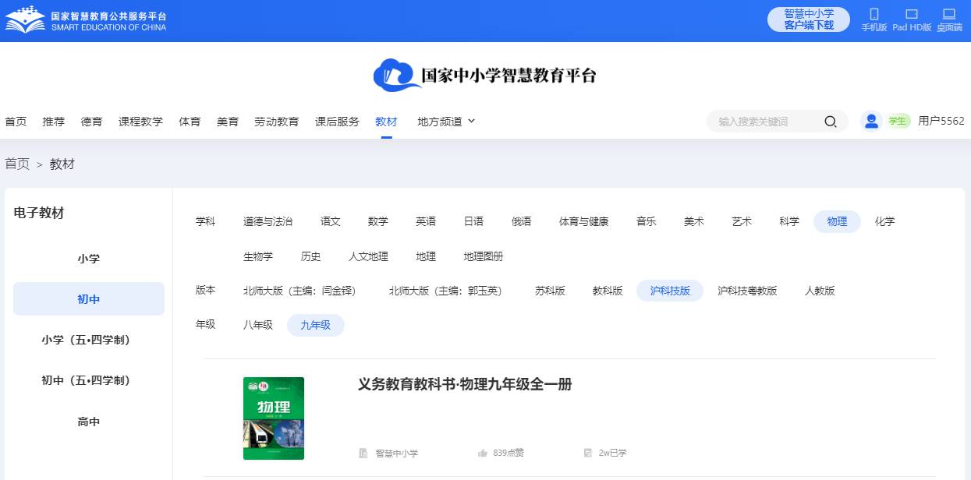The width and height of the screenshot is (971, 480).
Task: Select grade 八年级
Action: coord(258,325)
